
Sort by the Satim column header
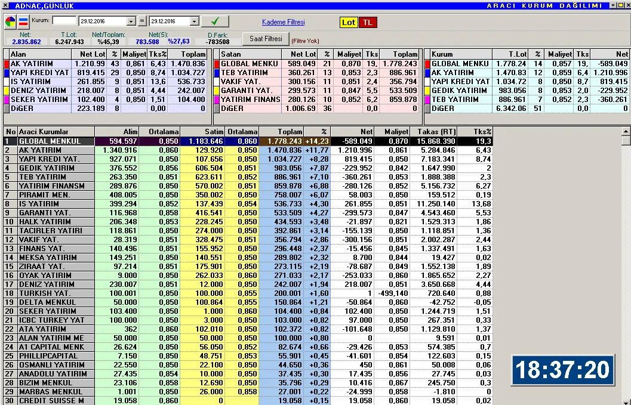pos(202,131)
